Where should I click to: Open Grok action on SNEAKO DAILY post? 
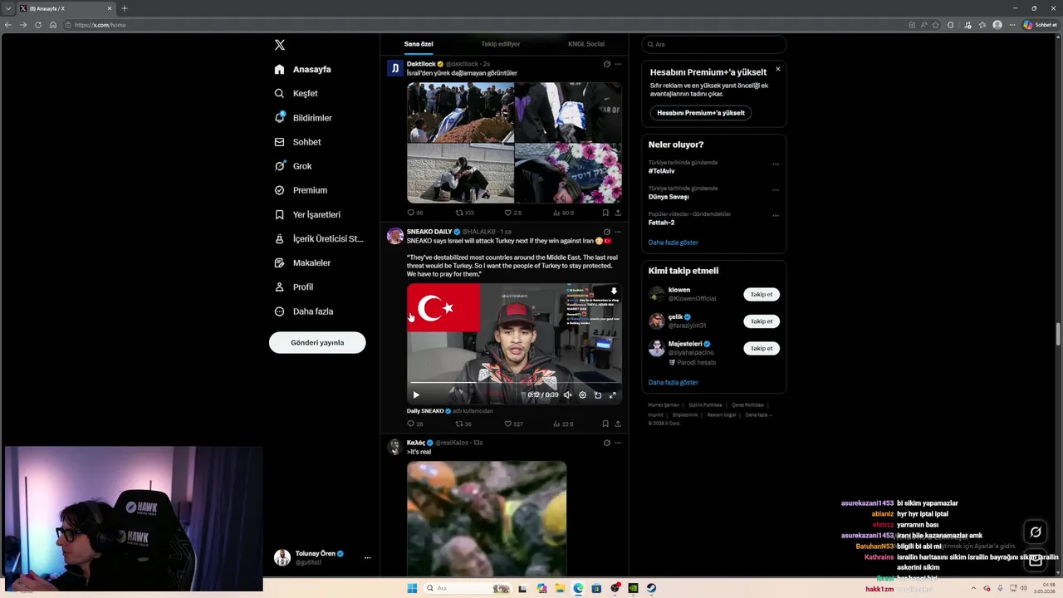click(607, 232)
